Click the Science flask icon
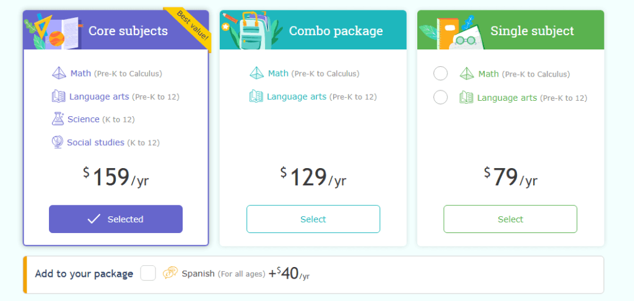 pos(58,119)
